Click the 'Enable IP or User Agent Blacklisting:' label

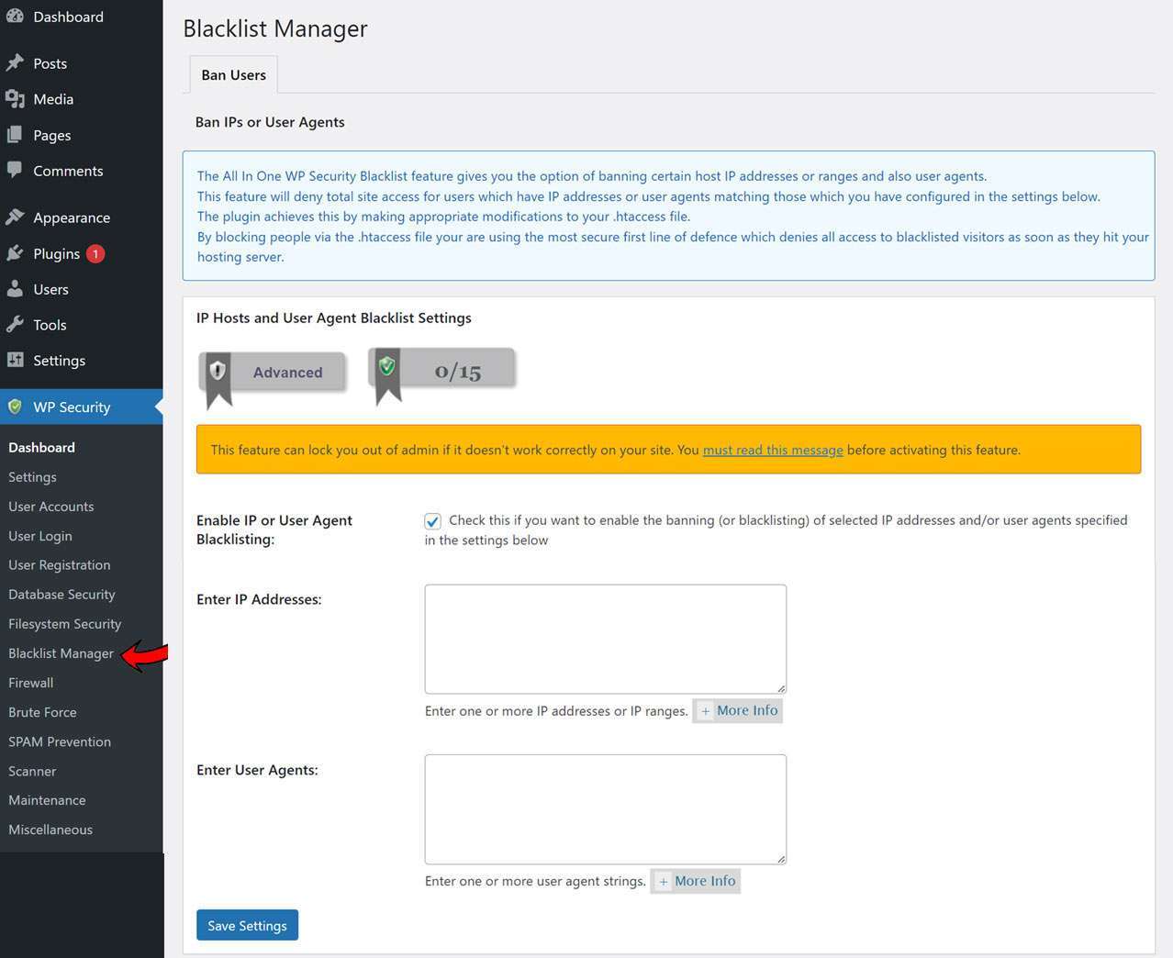click(x=274, y=529)
